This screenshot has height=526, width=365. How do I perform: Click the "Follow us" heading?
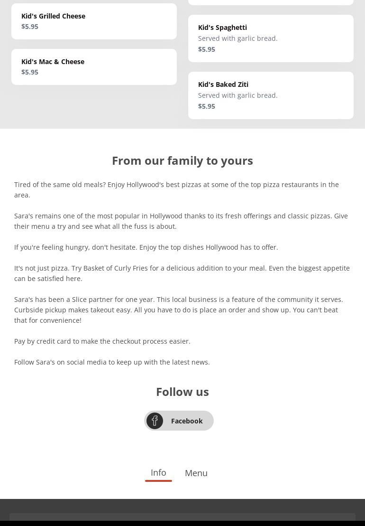[182, 392]
